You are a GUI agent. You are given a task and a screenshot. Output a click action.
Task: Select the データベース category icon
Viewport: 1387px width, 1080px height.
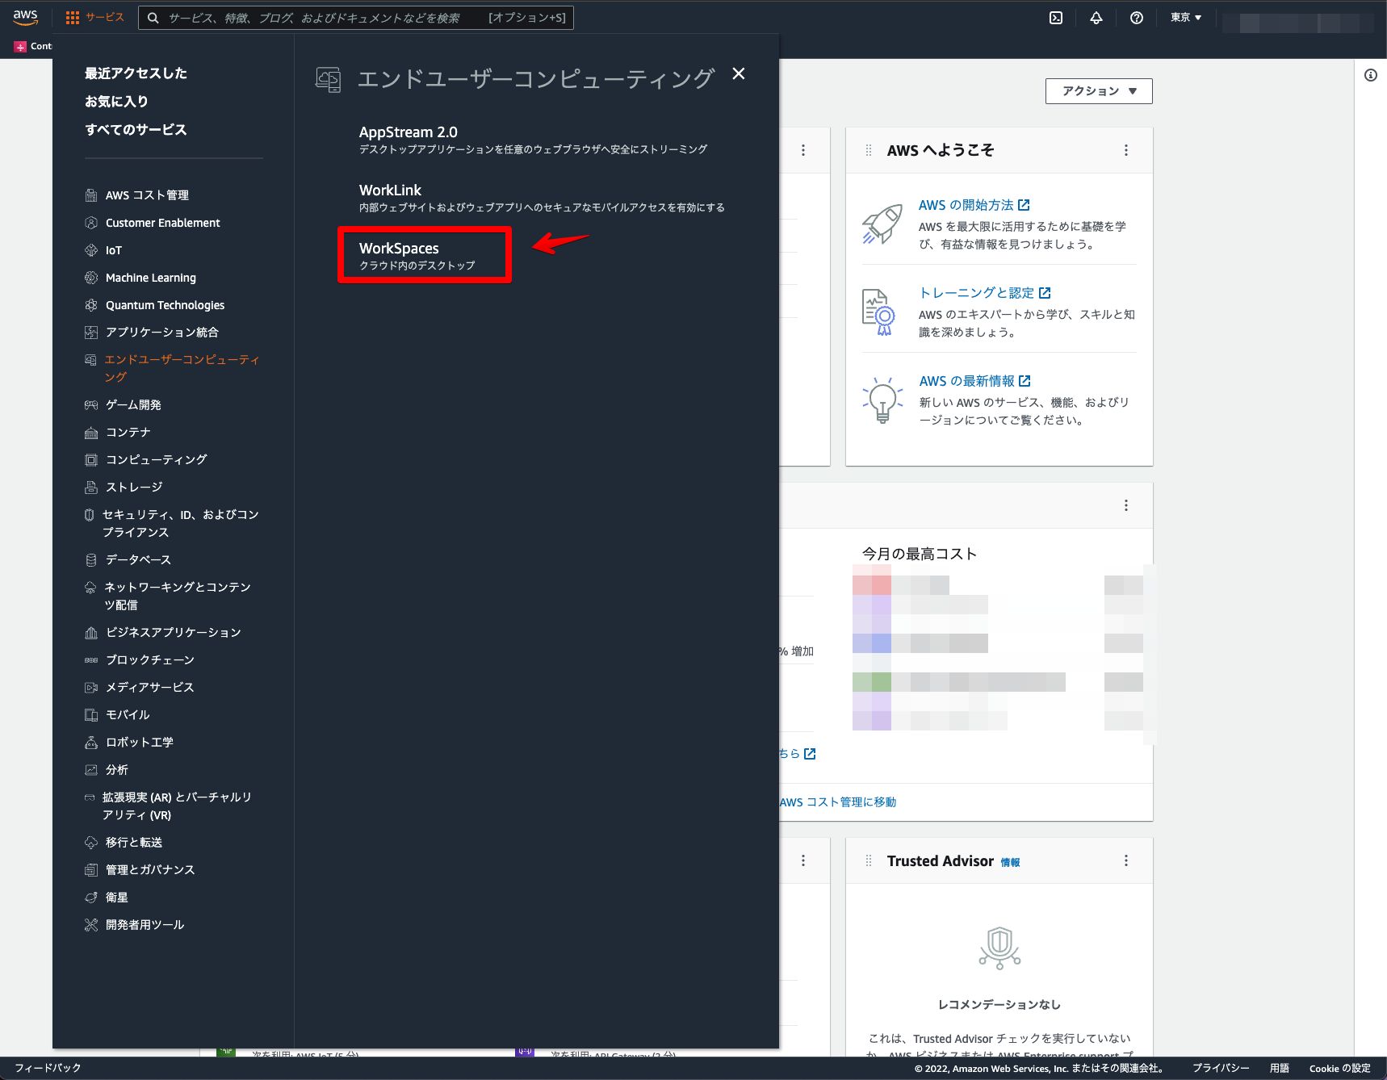pos(91,559)
